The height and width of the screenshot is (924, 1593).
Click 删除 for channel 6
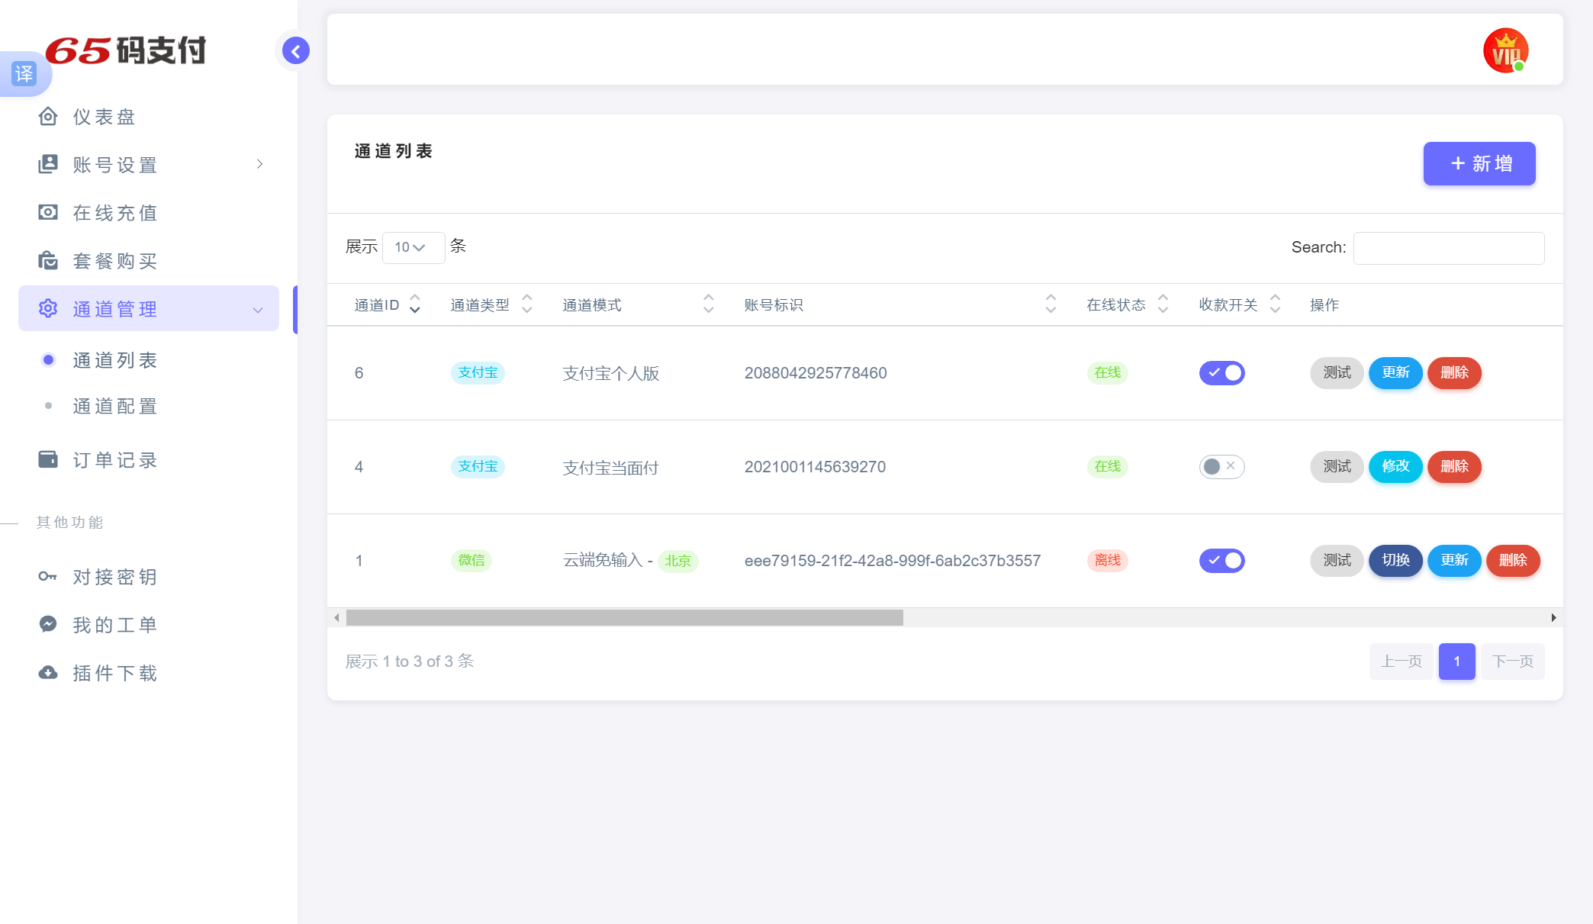(1454, 372)
